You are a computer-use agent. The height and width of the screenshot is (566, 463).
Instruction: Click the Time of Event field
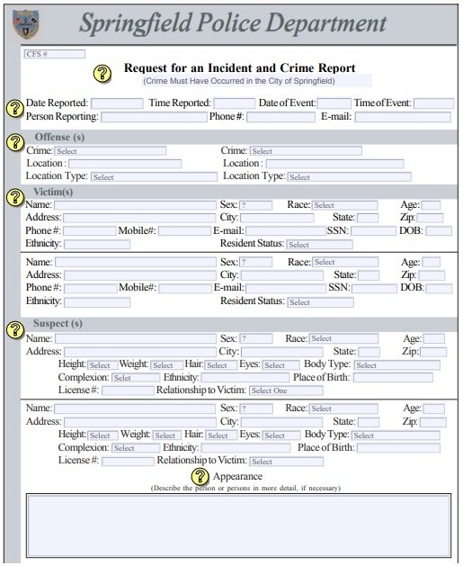[x=434, y=103]
